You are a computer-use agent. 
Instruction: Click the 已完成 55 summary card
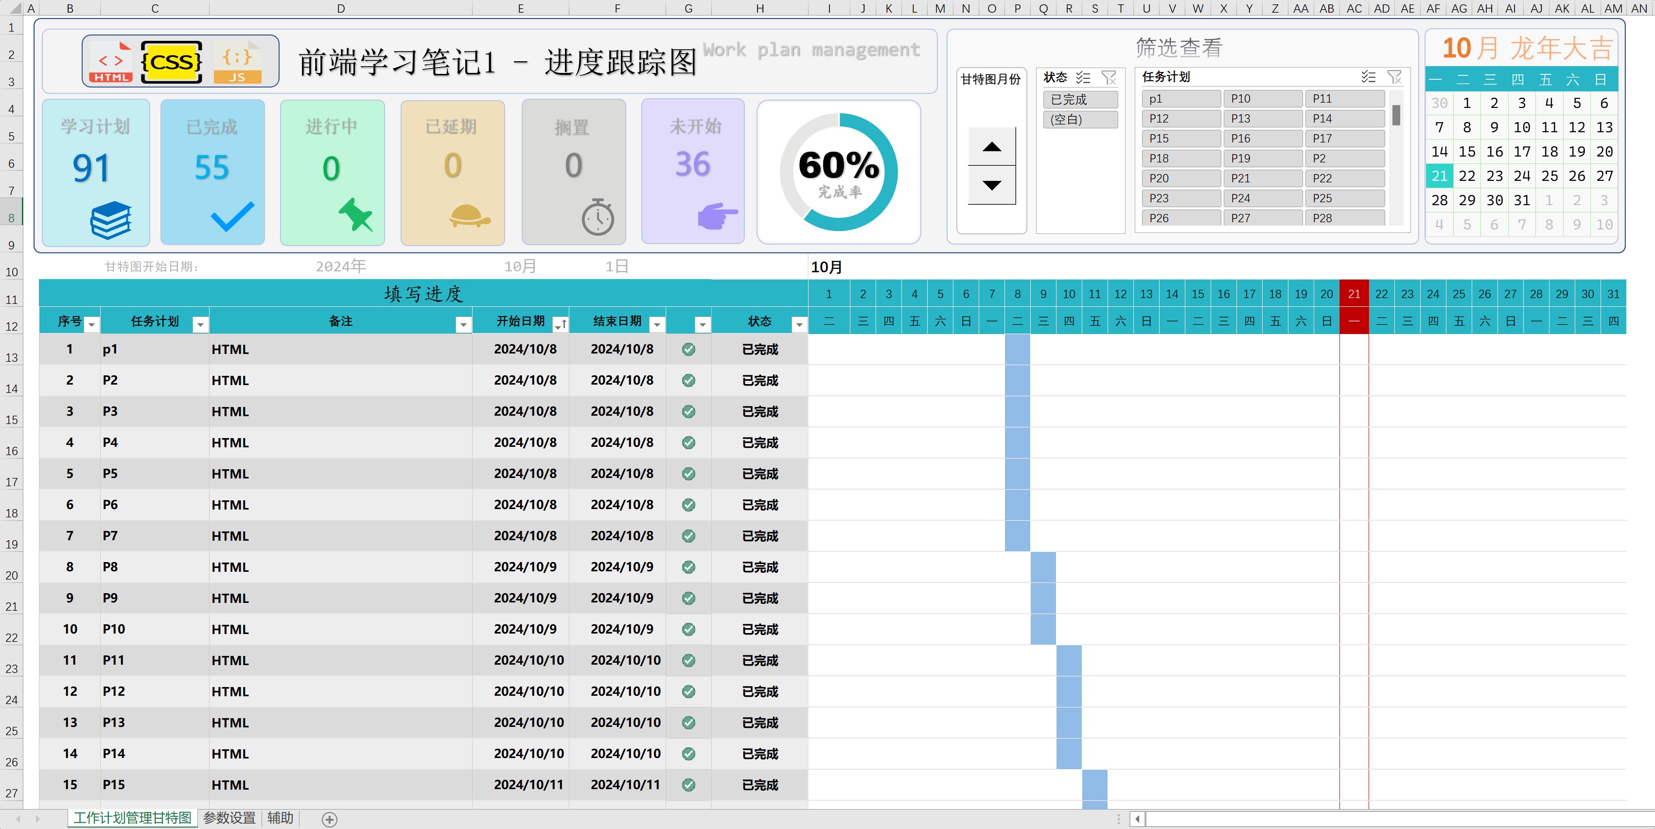pos(212,172)
